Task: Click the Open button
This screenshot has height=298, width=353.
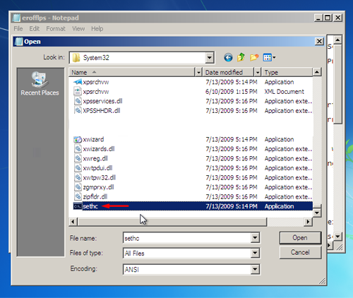Action: 300,238
